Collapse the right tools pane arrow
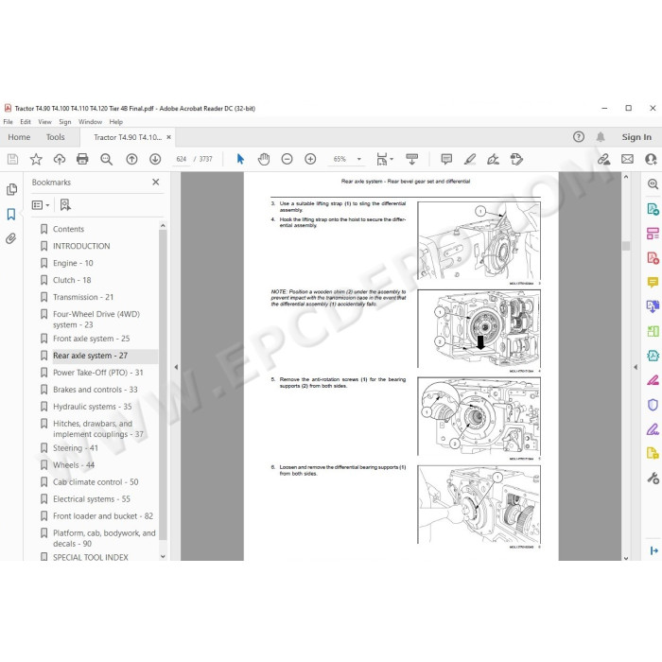The width and height of the screenshot is (662, 662). coord(636,367)
